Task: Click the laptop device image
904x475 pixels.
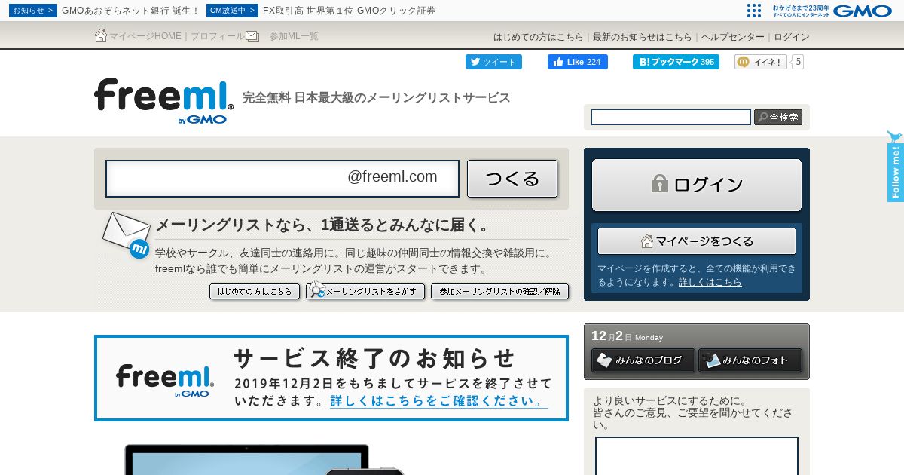Action: (246, 460)
